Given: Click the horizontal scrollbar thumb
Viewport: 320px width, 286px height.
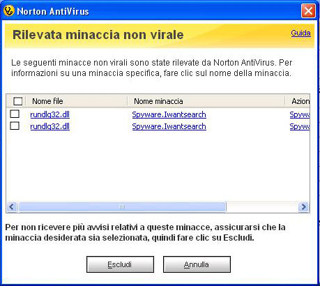Looking at the screenshot, I should pyautogui.click(x=122, y=206).
